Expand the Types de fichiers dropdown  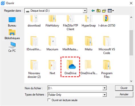[x=105, y=95]
